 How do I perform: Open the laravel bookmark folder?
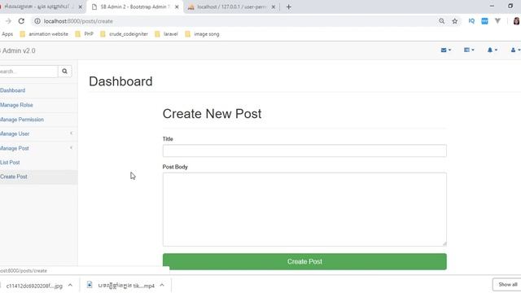click(166, 34)
